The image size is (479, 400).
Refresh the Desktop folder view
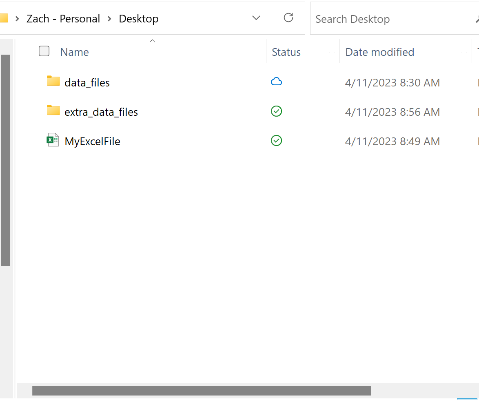288,18
